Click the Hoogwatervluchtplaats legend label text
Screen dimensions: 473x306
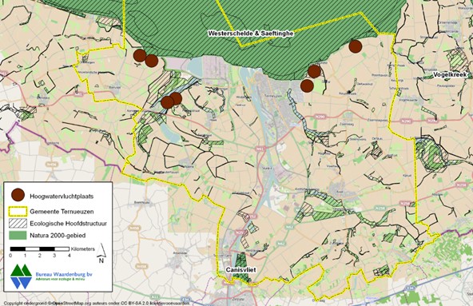click(62, 197)
